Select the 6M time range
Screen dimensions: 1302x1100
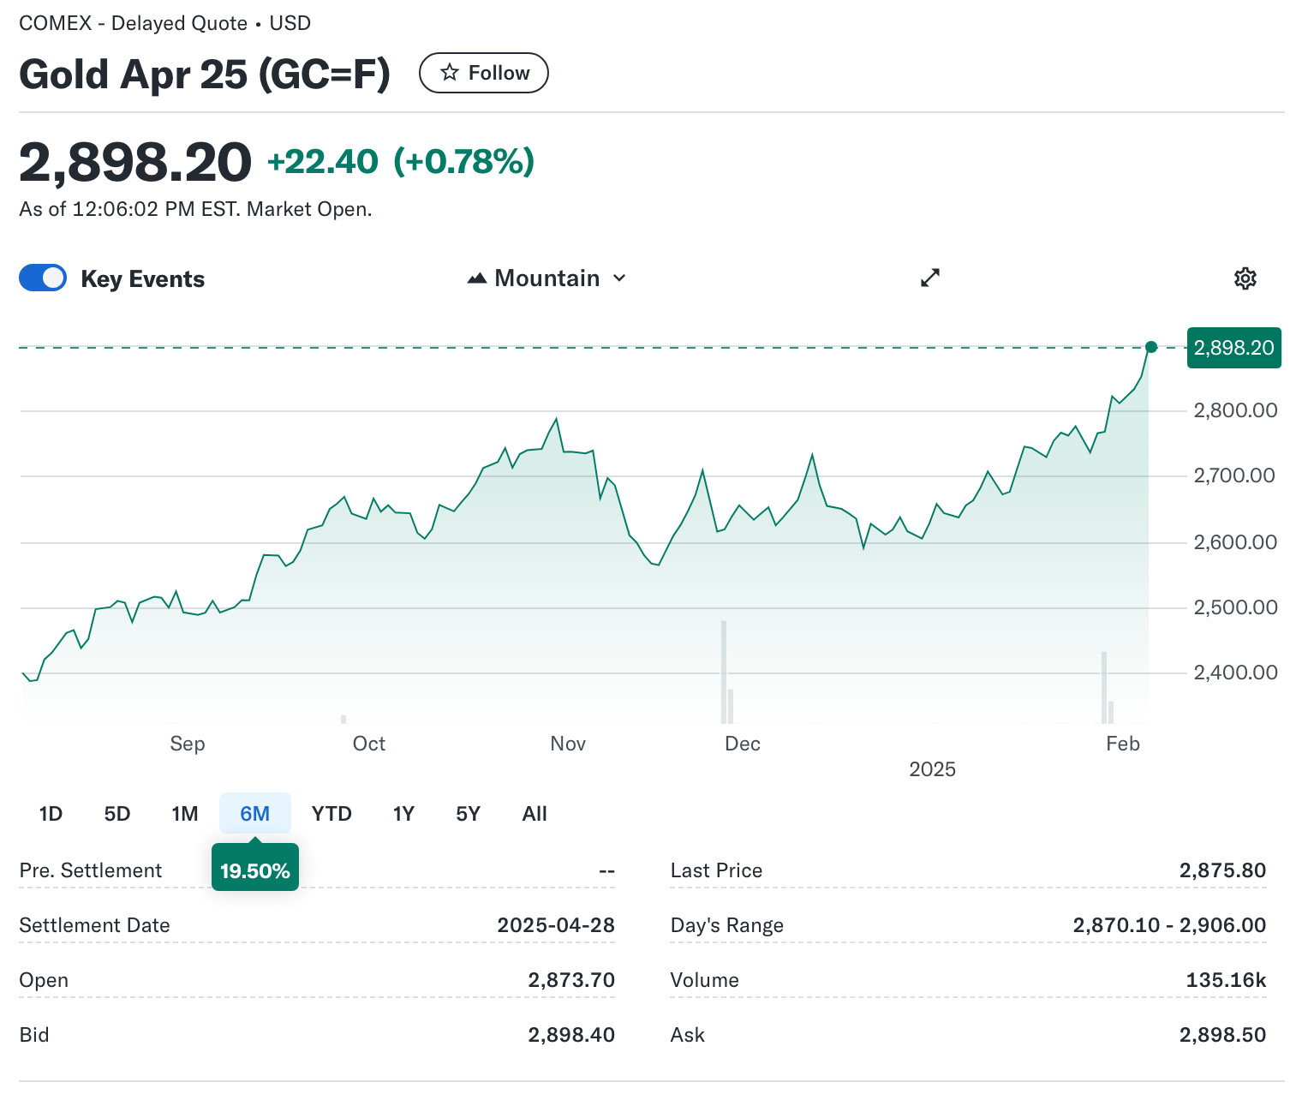coord(254,814)
